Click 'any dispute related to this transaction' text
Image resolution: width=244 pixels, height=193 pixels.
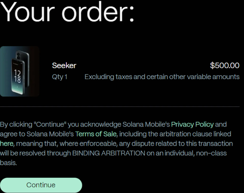click(176, 144)
